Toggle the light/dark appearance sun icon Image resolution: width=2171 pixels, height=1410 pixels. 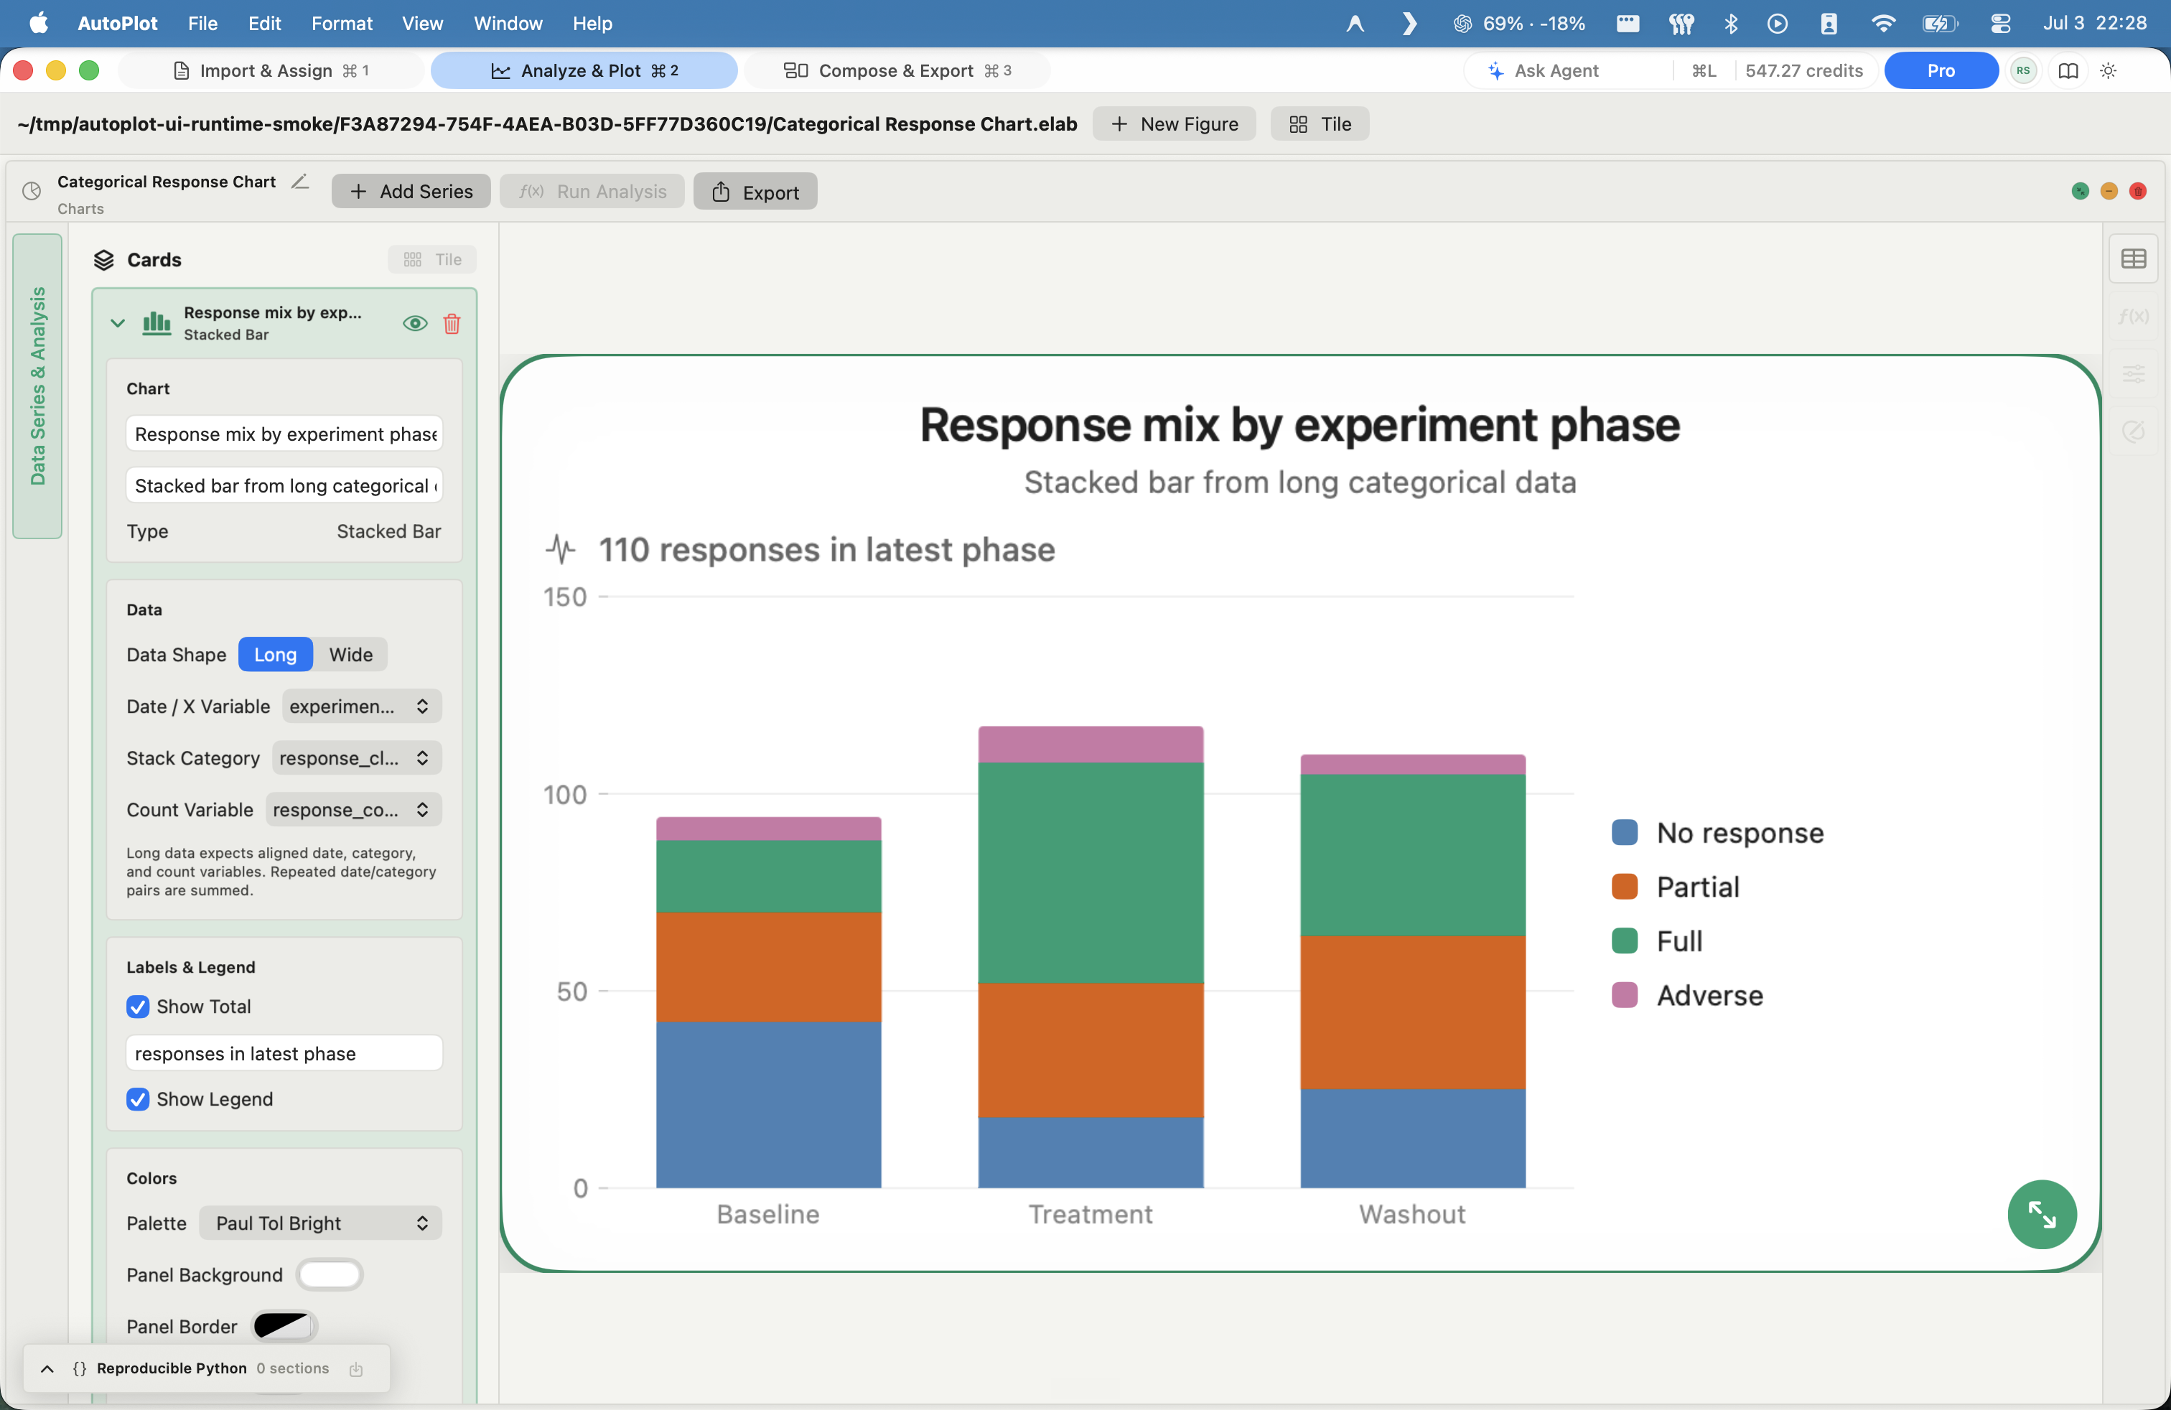(x=2108, y=70)
